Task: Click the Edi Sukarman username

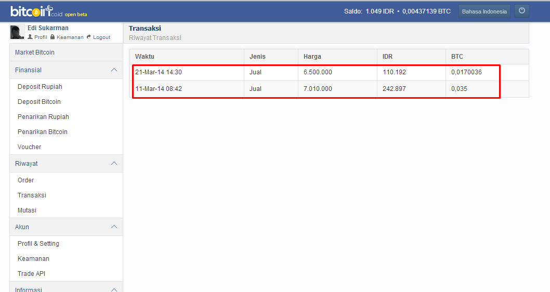Action: [x=48, y=28]
